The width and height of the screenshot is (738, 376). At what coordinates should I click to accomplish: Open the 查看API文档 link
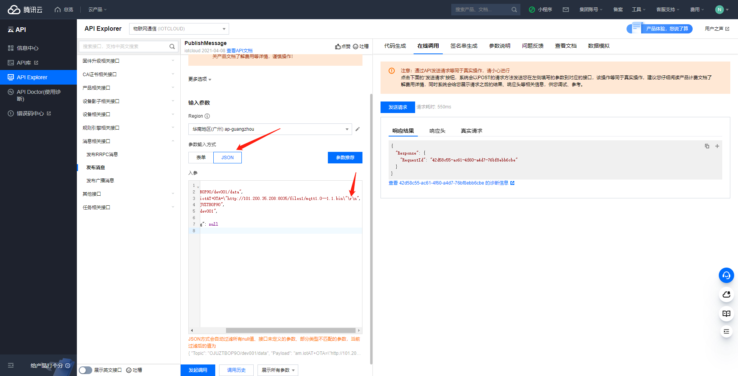[239, 51]
